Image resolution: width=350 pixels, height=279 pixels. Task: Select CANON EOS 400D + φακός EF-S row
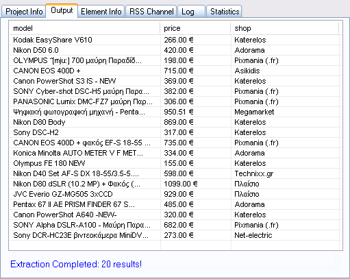click(175, 143)
